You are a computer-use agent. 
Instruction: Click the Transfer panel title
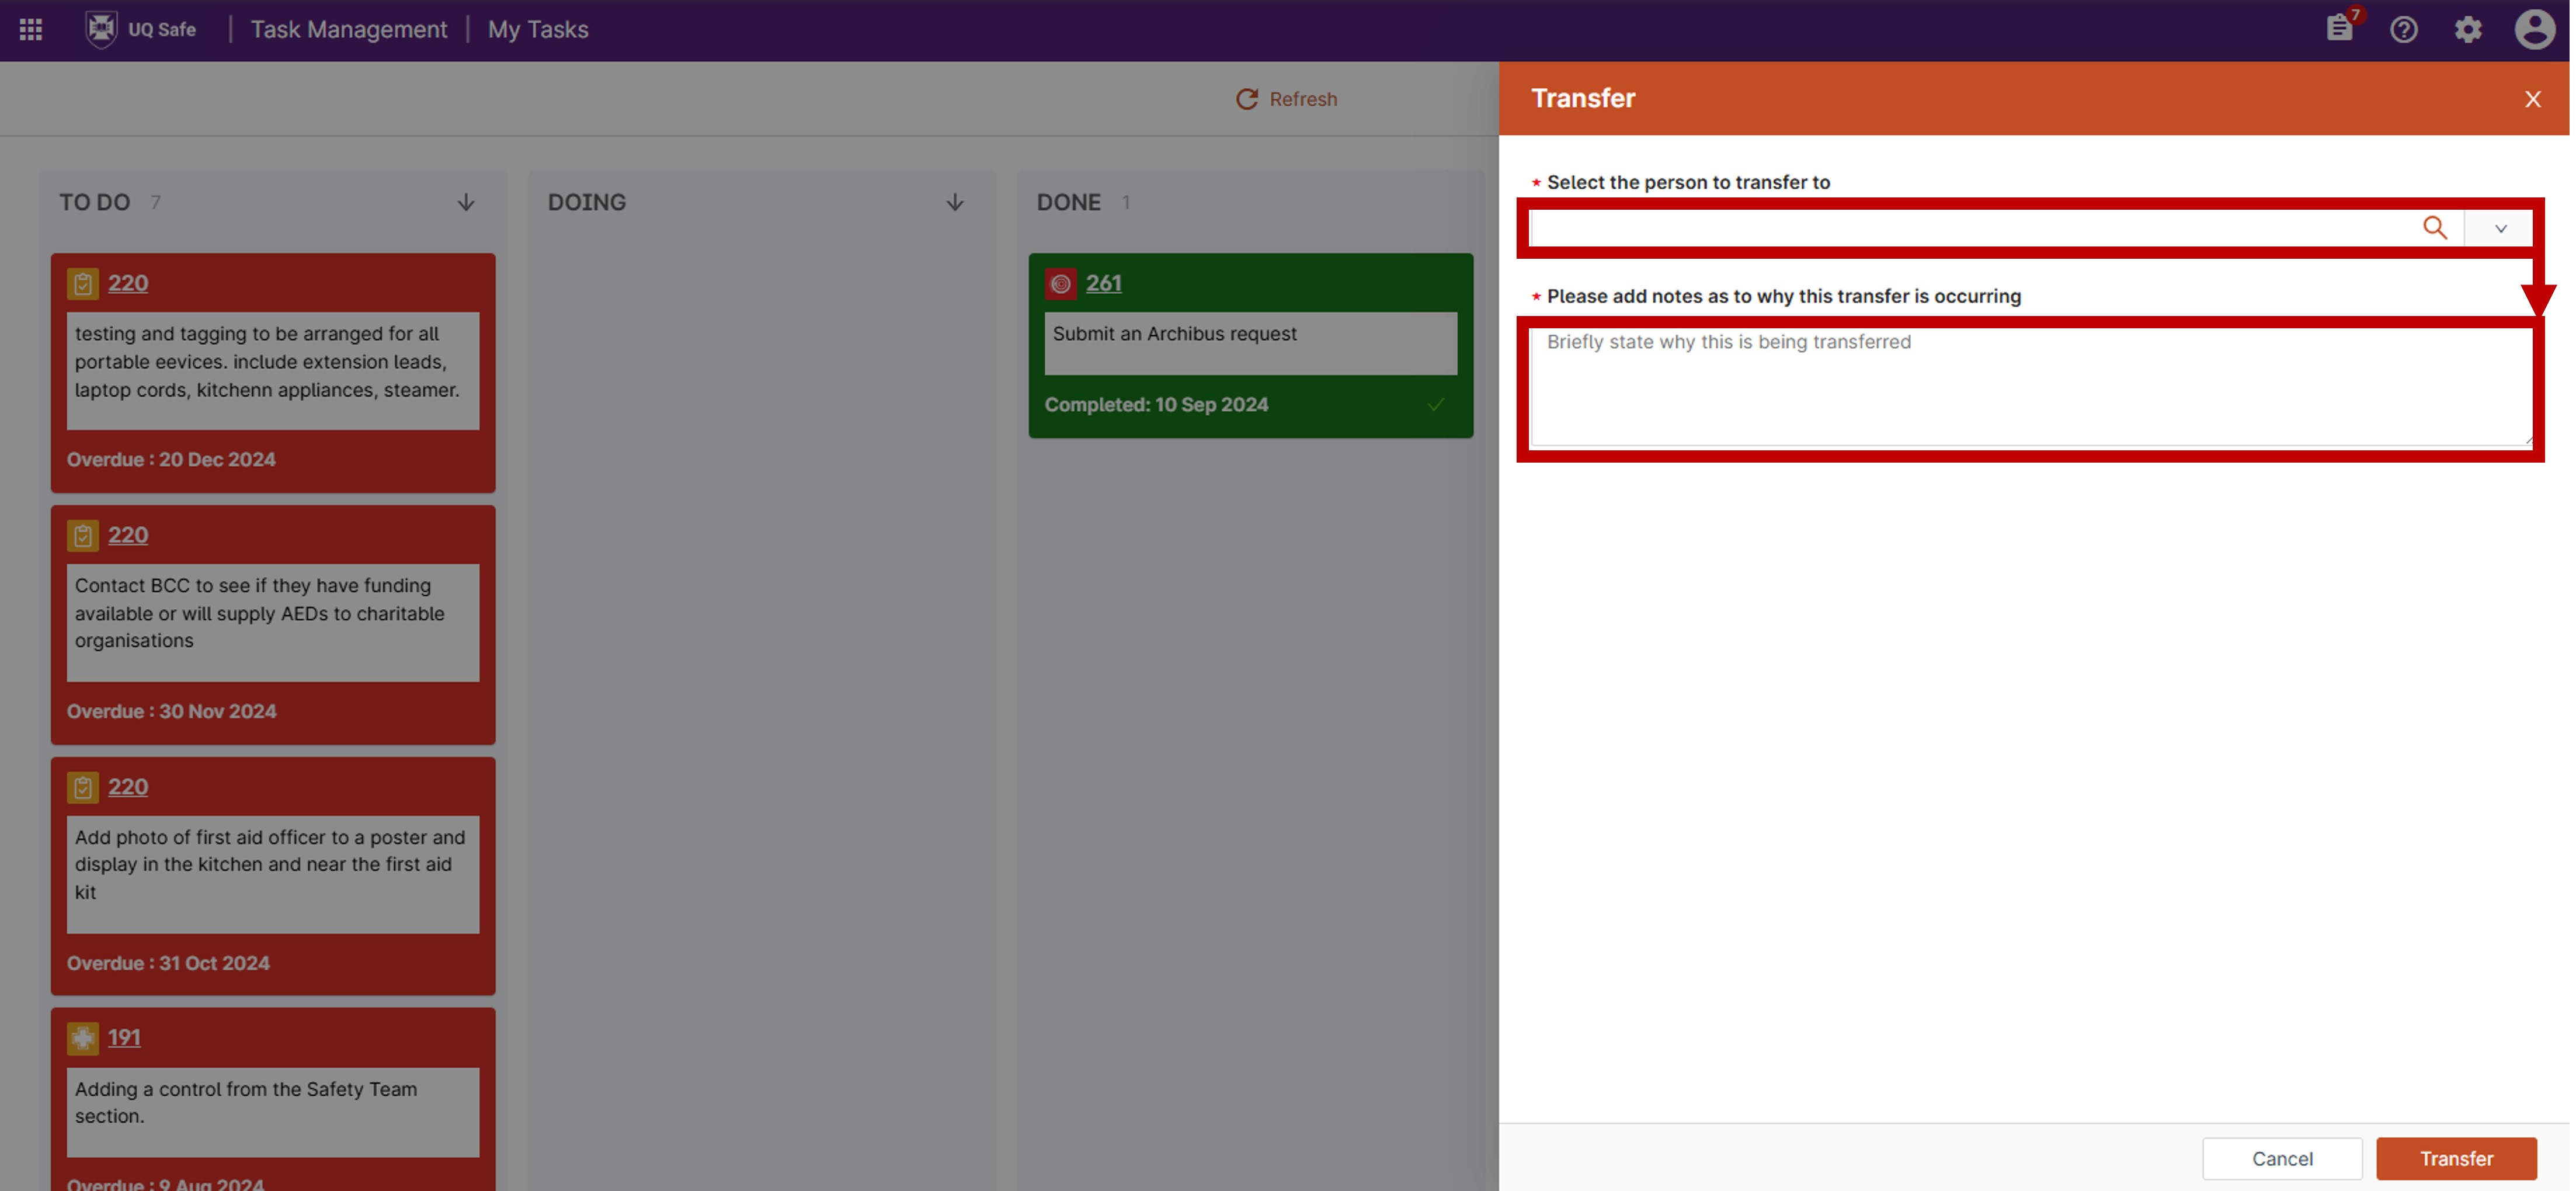point(1583,98)
